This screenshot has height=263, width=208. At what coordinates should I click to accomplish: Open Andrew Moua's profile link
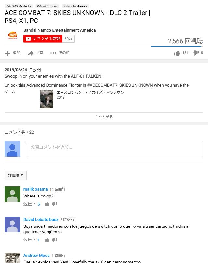[36, 255]
